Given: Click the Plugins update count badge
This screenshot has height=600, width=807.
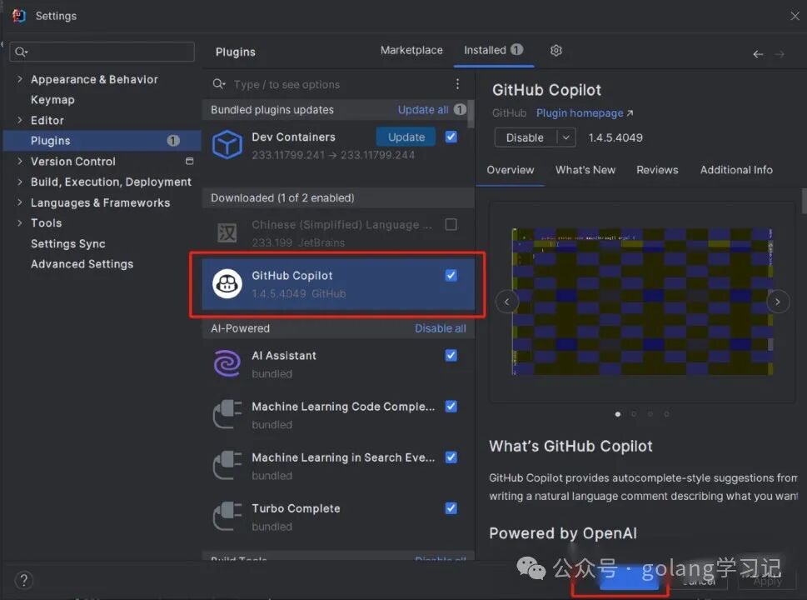Looking at the screenshot, I should pos(173,141).
